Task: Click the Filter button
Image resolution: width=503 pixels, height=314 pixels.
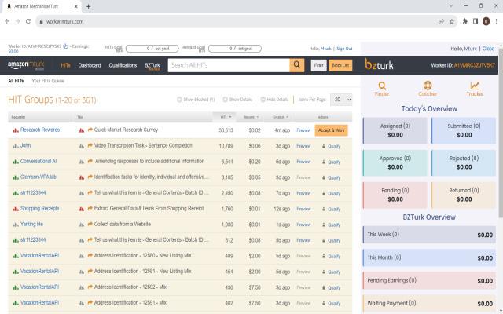Action: (x=318, y=65)
